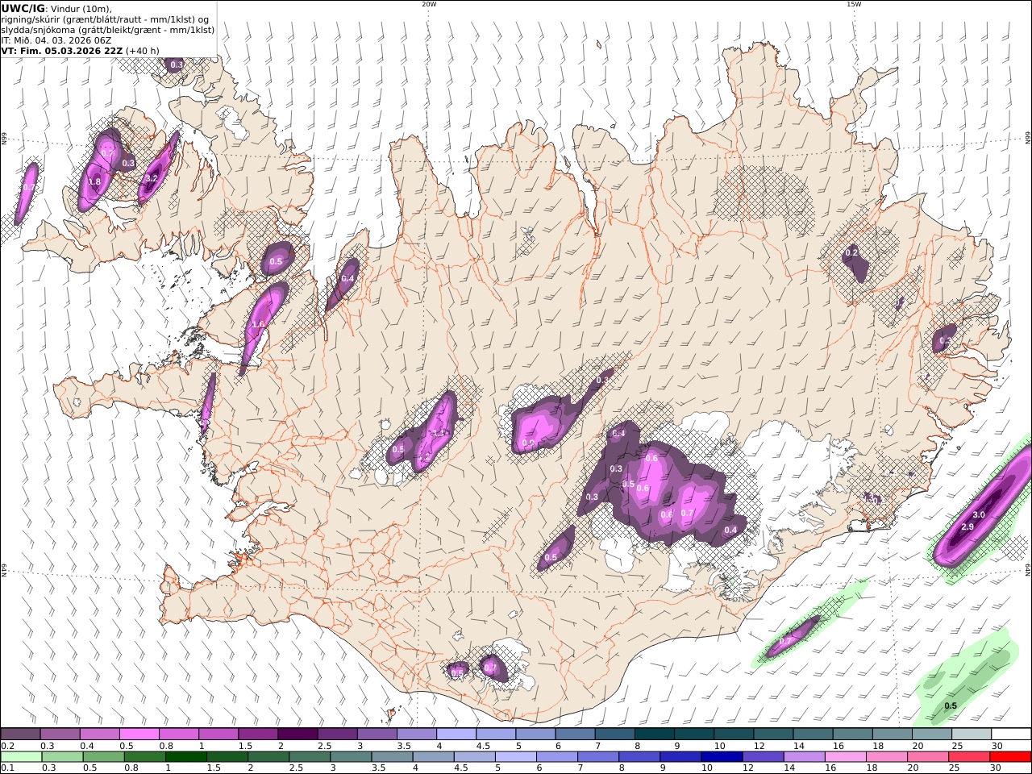Click the bright magenta 0.5 snow legend swatch
Image resolution: width=1032 pixels, height=774 pixels.
coord(139,734)
